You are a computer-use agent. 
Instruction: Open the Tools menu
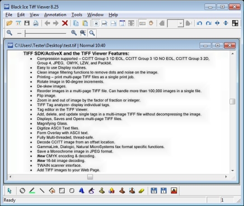tap(77, 15)
